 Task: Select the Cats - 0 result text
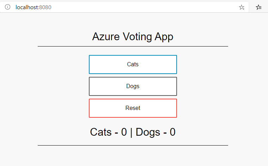pyautogui.click(x=108, y=132)
